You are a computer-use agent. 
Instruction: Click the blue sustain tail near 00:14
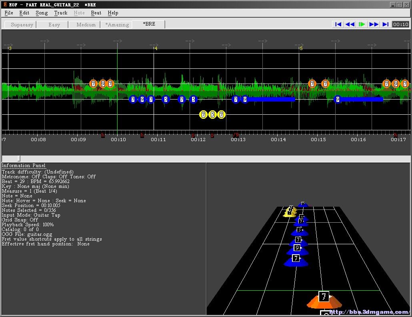[272, 99]
